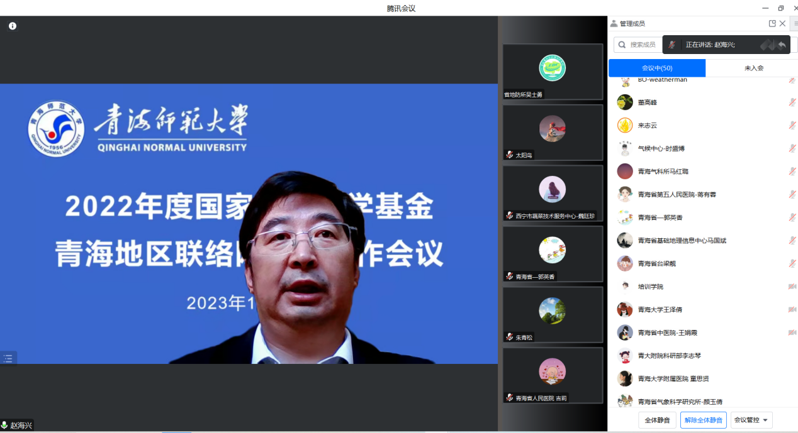This screenshot has height=433, width=798.
Task: Open the list icon on shared screen
Action: (8, 358)
